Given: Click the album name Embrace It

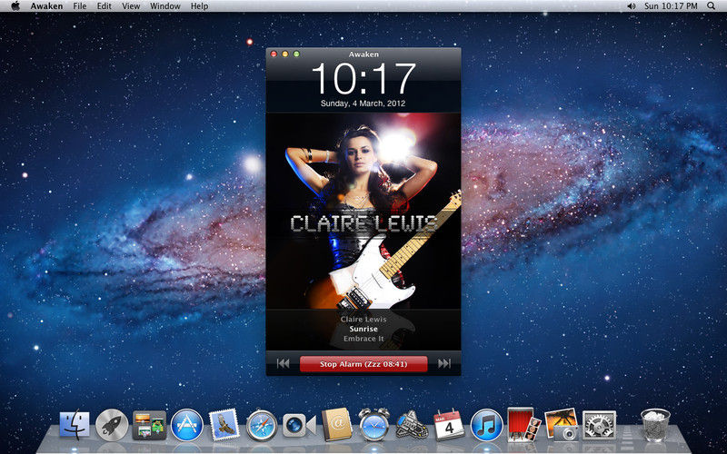Looking at the screenshot, I should [x=363, y=339].
